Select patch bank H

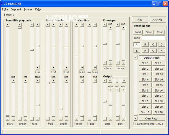(162, 51)
